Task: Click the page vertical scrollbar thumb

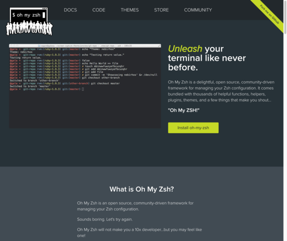Action: [x=285, y=17]
